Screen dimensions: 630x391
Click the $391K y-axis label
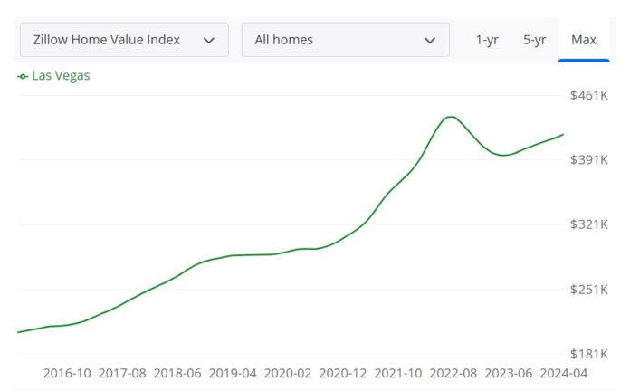point(588,160)
